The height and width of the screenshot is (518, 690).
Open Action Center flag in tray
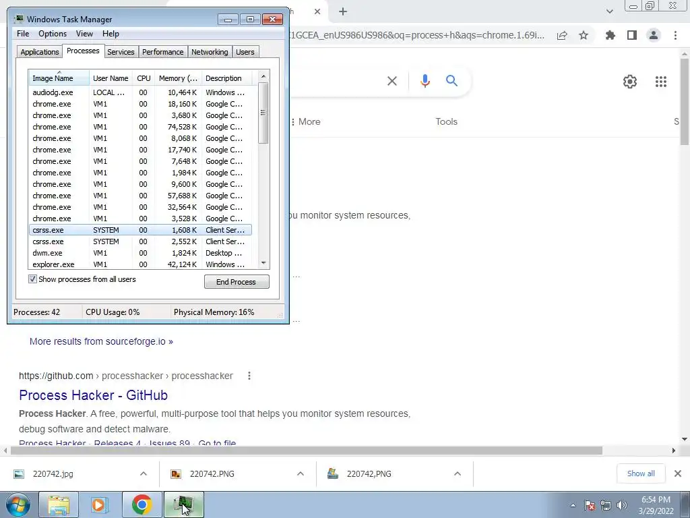click(x=590, y=505)
